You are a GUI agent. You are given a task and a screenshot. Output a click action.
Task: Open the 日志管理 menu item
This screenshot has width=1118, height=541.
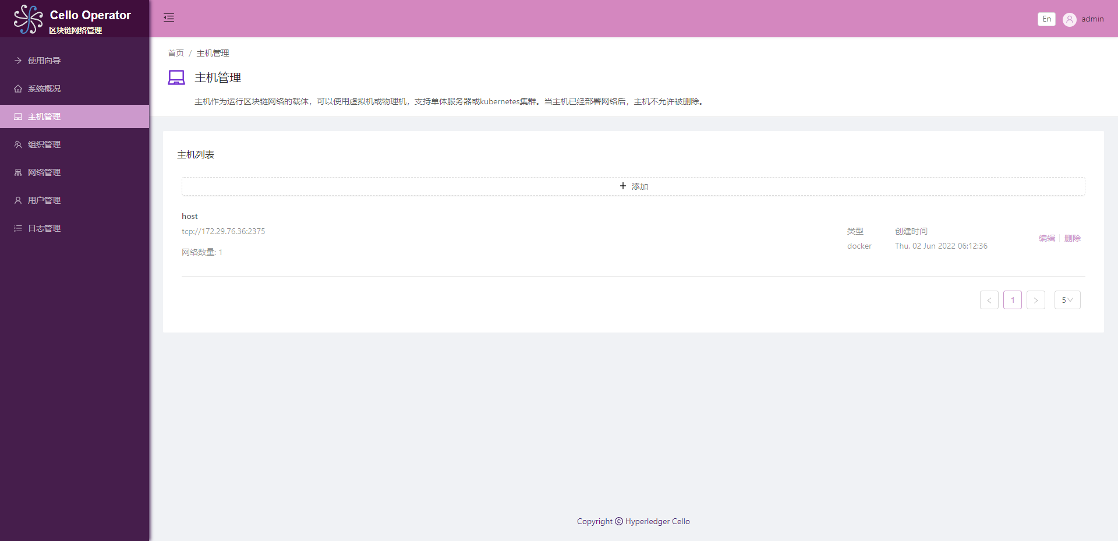click(75, 228)
